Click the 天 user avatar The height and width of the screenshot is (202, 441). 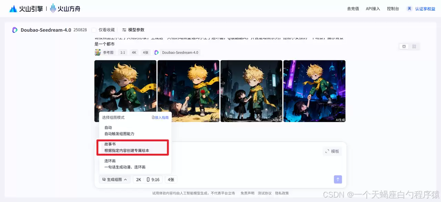tap(409, 9)
